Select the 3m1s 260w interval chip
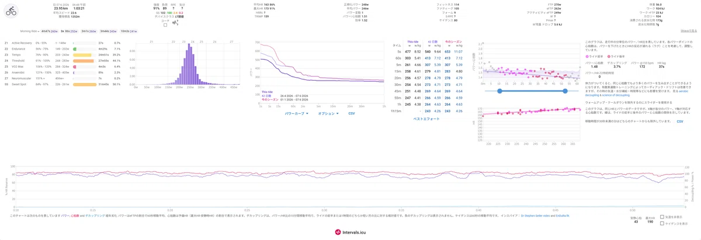This screenshot has height=240, width=701. click(89, 31)
